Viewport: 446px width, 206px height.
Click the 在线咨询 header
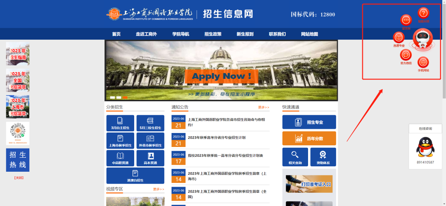click(425, 129)
